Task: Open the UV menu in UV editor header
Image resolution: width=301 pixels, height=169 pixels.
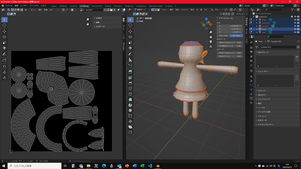Action: click(x=51, y=10)
